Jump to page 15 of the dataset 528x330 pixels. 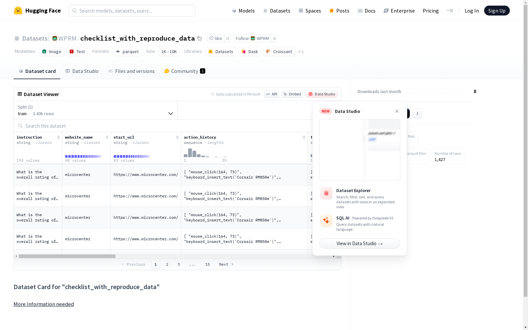pyautogui.click(x=208, y=264)
